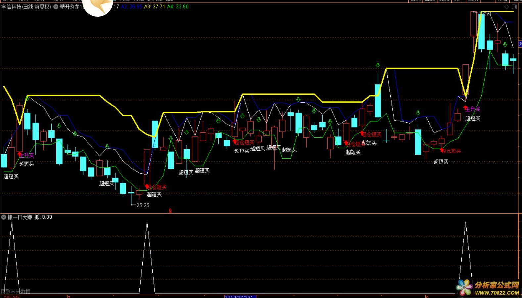Open the 攀升游龙 indicator dropdown arrow

[x=56, y=7]
